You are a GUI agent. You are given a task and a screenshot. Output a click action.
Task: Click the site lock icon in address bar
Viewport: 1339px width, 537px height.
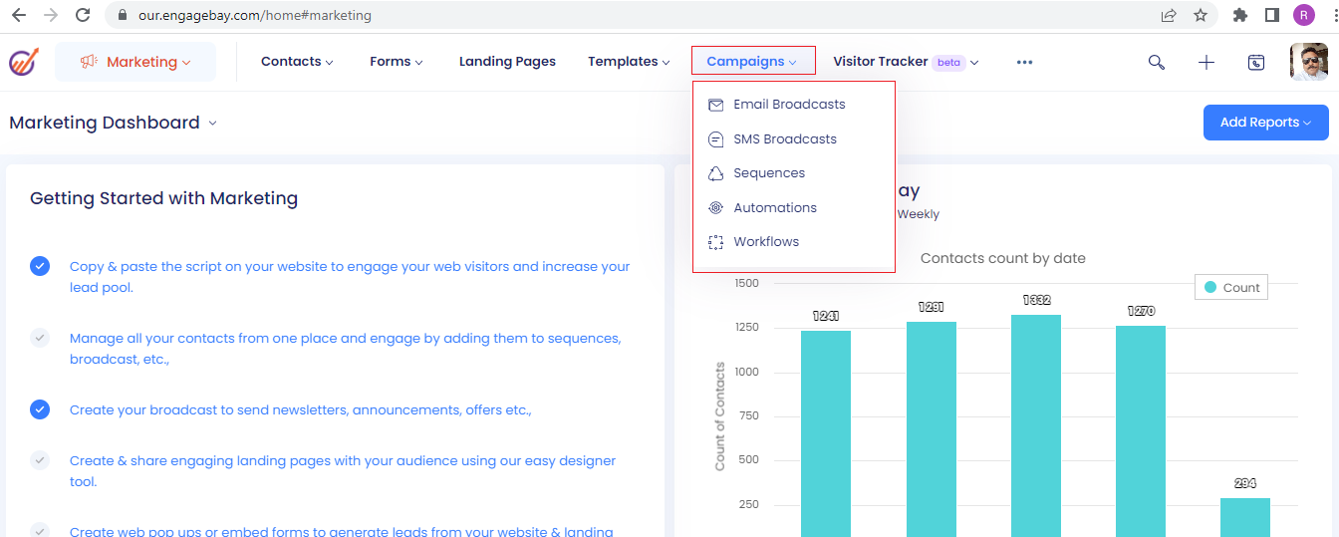pyautogui.click(x=123, y=16)
